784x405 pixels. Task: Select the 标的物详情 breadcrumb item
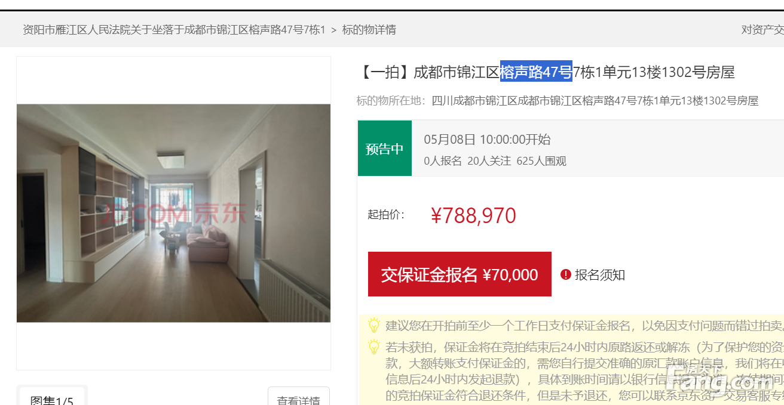point(369,29)
